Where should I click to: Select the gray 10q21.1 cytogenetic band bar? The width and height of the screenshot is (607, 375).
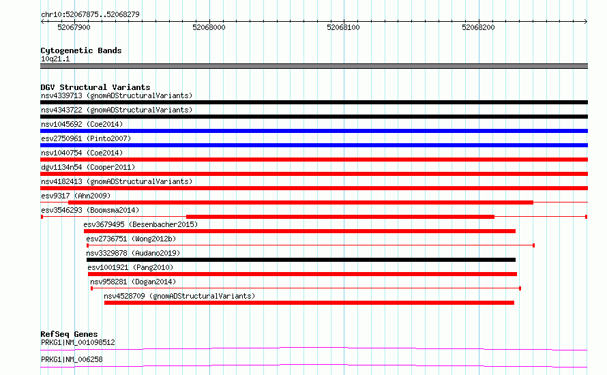(314, 66)
